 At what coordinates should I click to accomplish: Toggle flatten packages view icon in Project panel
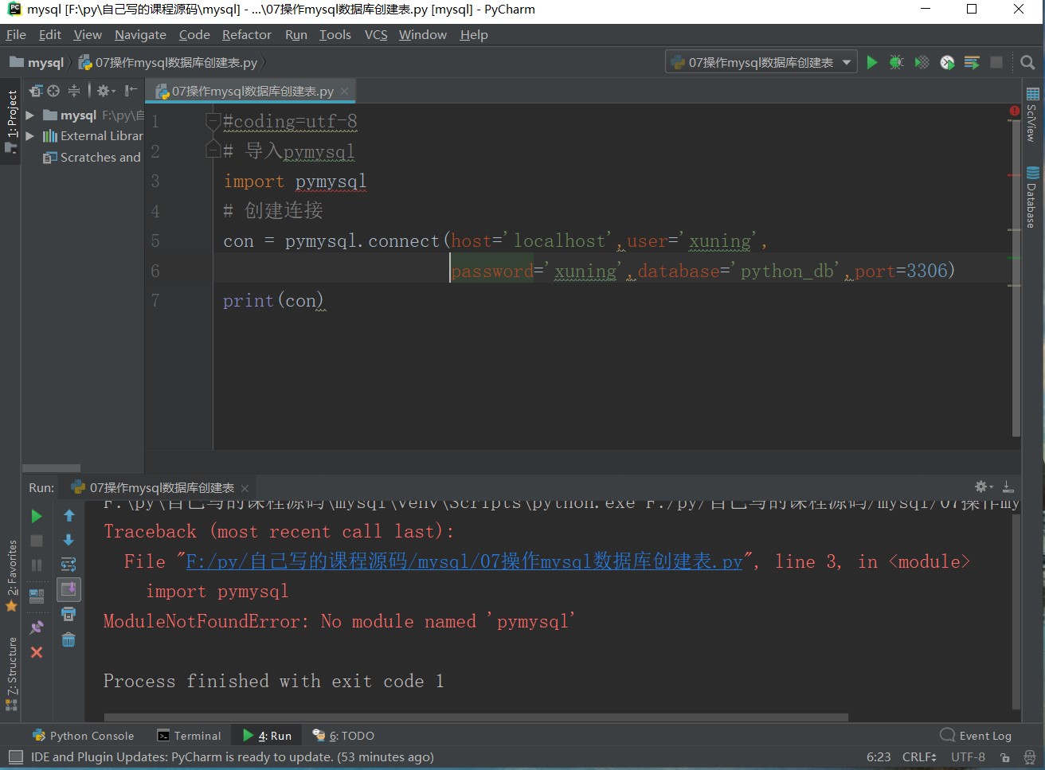pos(36,91)
